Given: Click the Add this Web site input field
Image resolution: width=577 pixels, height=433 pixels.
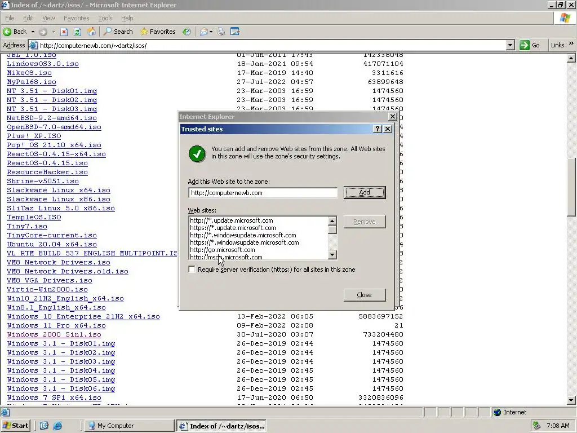Looking at the screenshot, I should coord(263,193).
